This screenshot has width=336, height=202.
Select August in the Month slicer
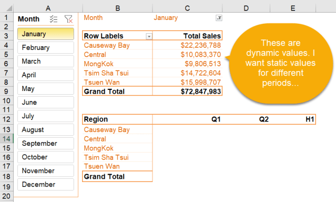coord(46,130)
